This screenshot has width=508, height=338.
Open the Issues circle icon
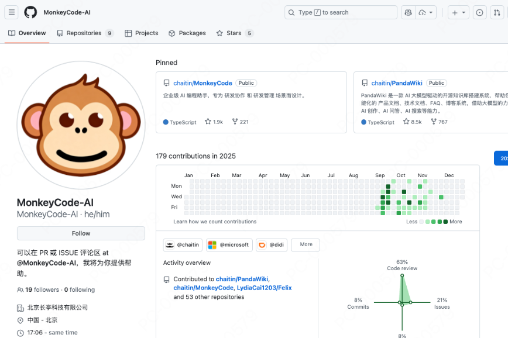coord(479,12)
